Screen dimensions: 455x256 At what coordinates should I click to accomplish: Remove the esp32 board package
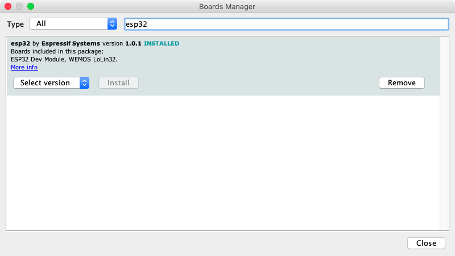pyautogui.click(x=402, y=82)
